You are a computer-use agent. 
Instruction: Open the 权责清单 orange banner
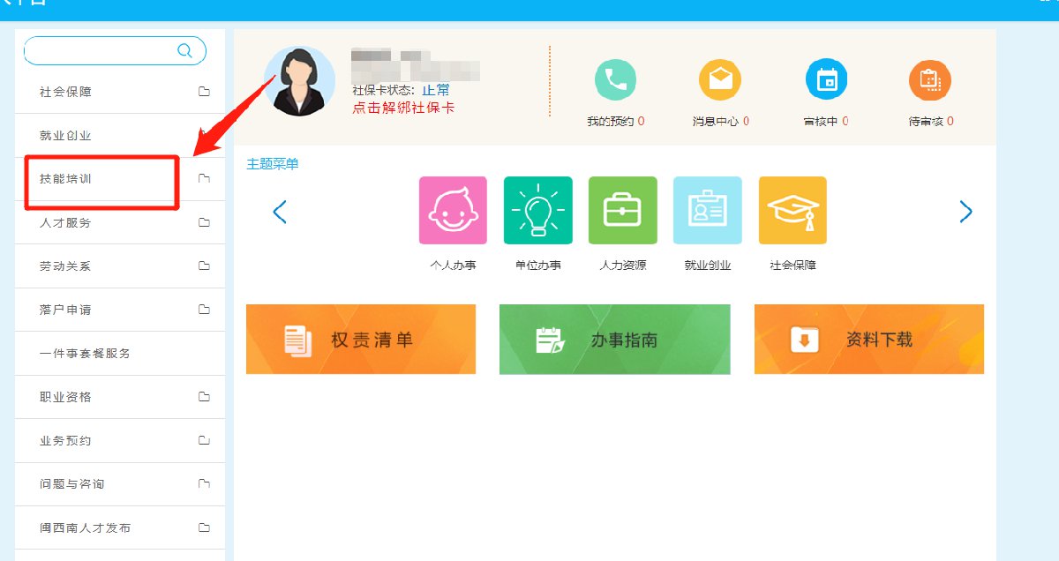point(361,340)
